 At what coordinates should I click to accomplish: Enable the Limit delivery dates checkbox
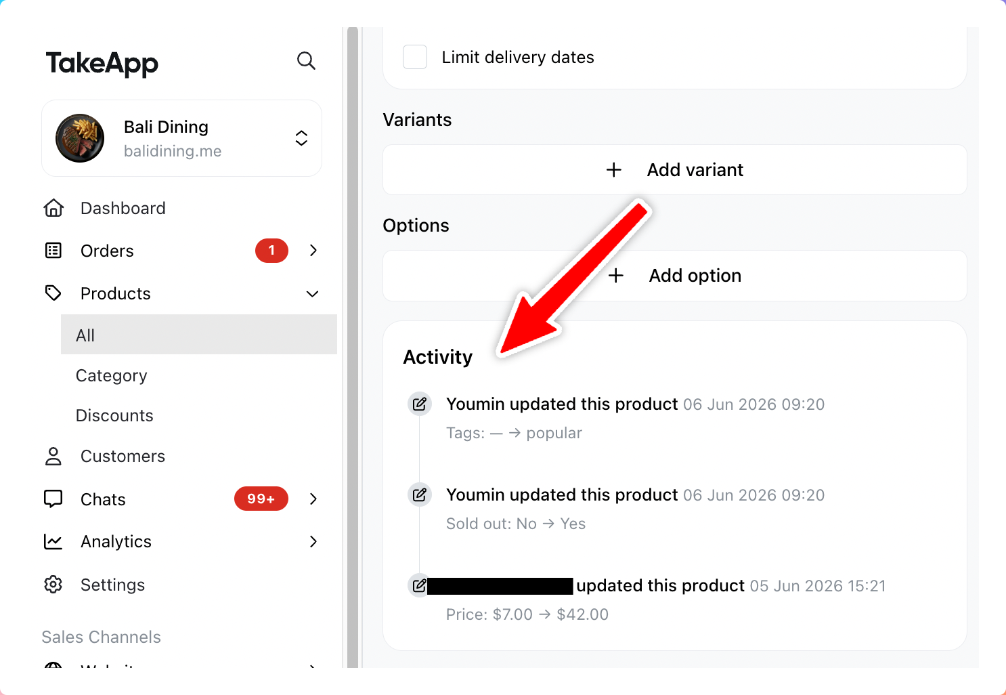tap(415, 57)
